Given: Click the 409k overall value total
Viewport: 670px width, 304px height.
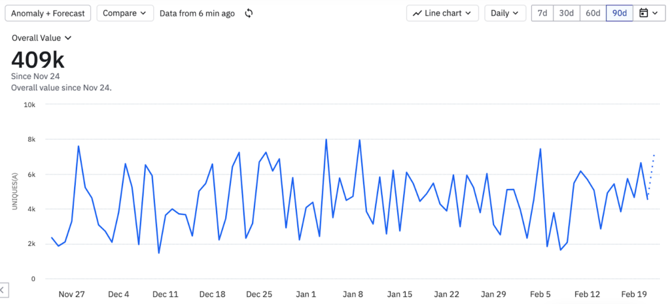Looking at the screenshot, I should coord(38,59).
